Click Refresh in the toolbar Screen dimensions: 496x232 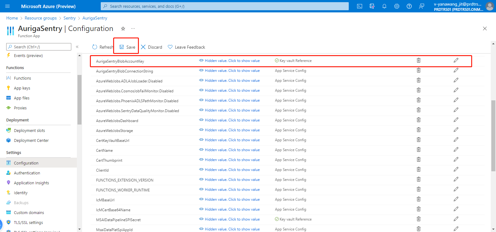tap(103, 47)
